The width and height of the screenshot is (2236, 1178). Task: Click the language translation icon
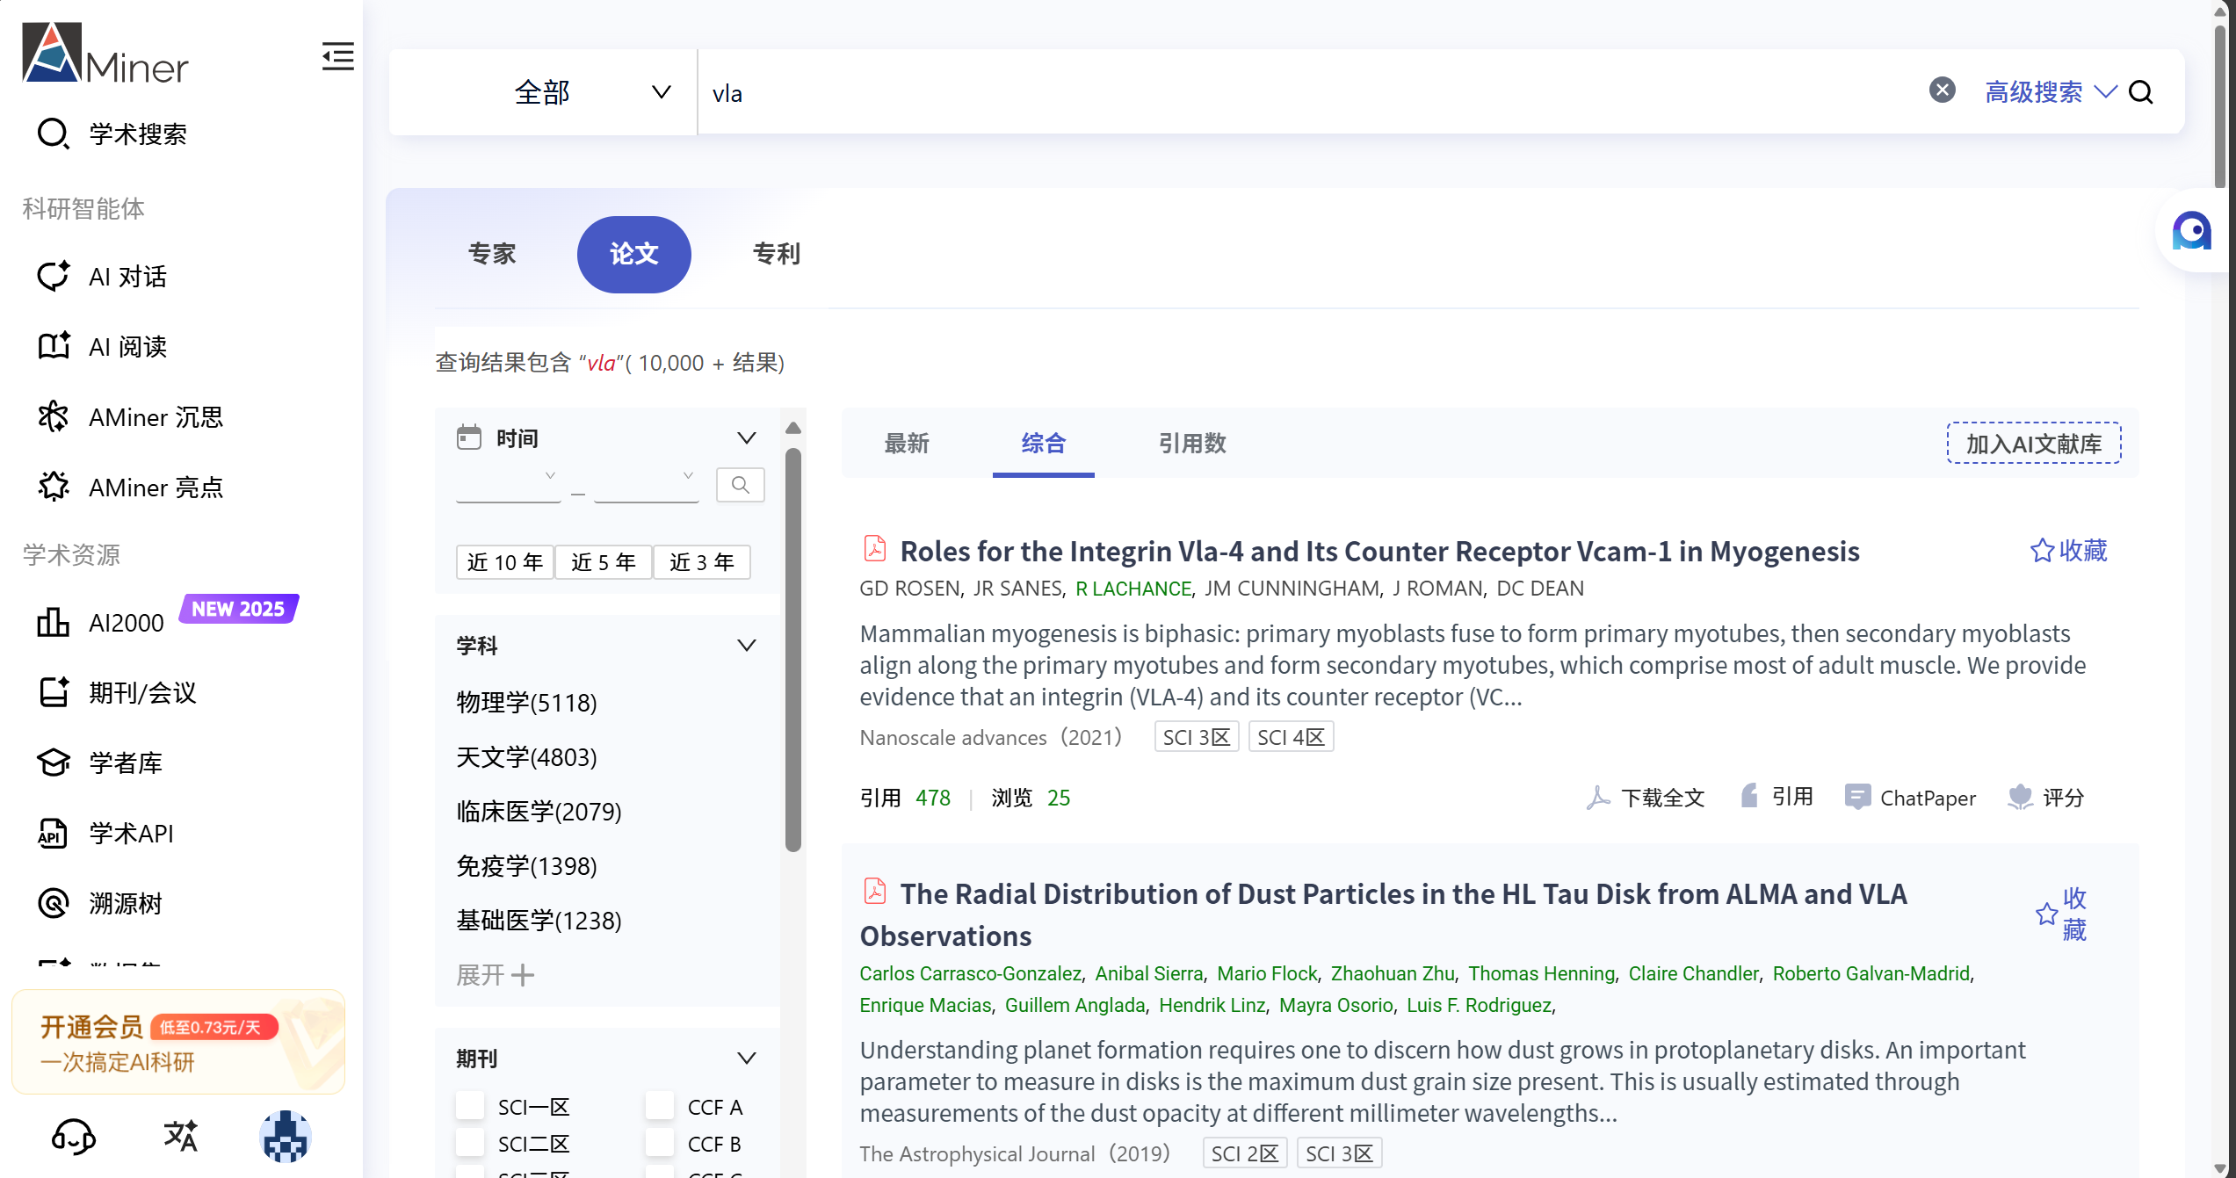point(180,1137)
